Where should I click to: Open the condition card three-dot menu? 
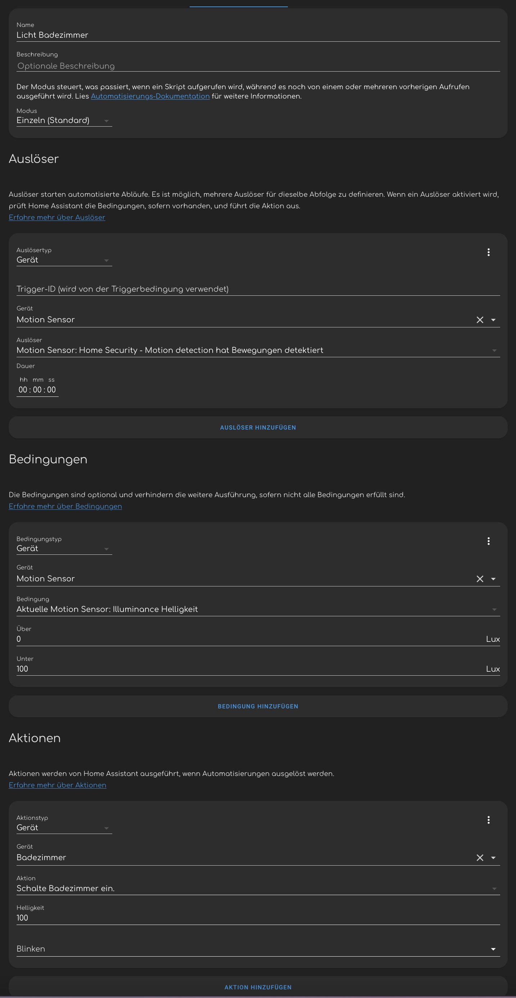click(x=488, y=541)
